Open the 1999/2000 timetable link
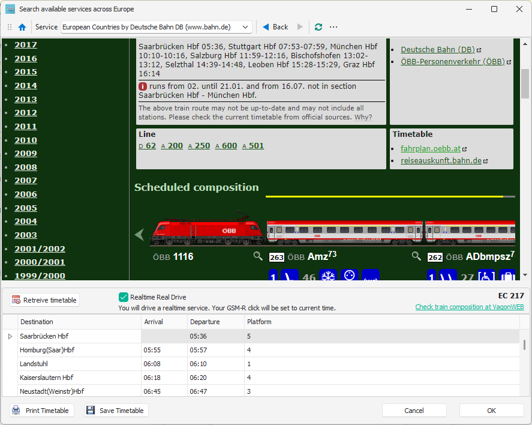The image size is (532, 425). click(40, 276)
